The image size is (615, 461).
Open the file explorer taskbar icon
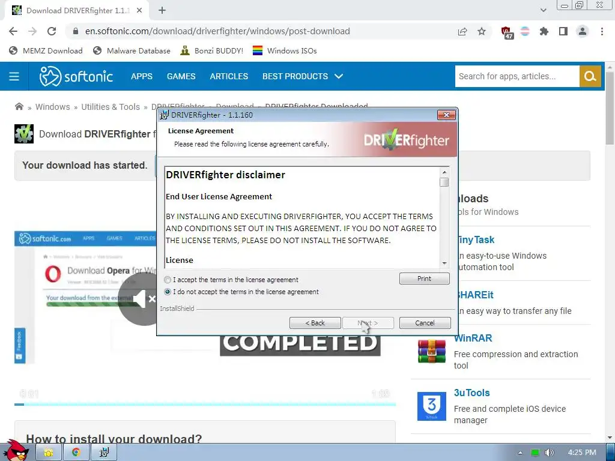(49, 453)
